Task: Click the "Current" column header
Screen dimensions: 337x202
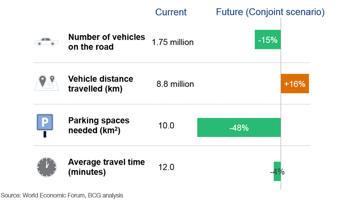Action: 171,12
